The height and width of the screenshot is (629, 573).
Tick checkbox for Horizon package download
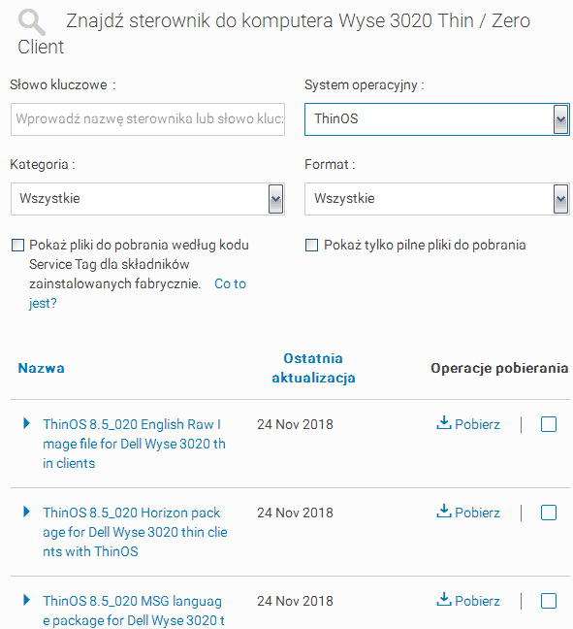[549, 513]
